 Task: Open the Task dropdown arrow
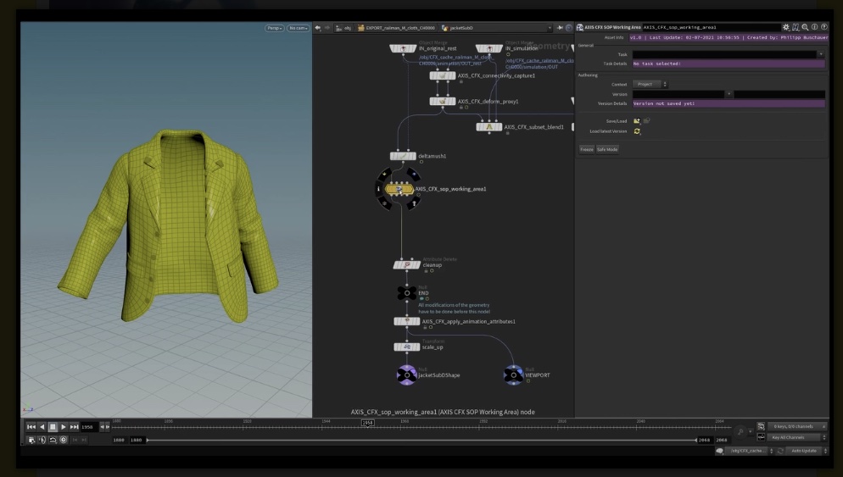click(820, 54)
